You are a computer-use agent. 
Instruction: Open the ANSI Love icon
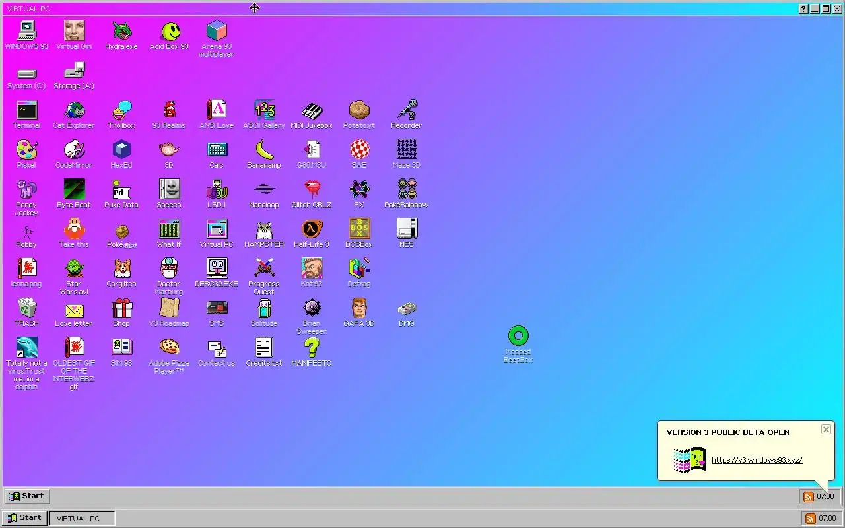click(217, 115)
